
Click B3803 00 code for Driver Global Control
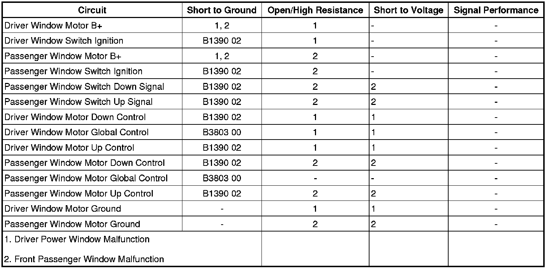[x=221, y=132]
